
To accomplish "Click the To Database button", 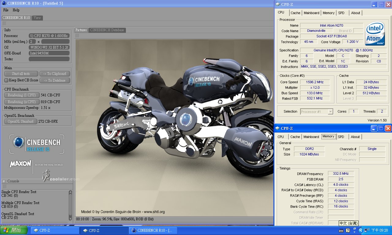I will (x=55, y=80).
